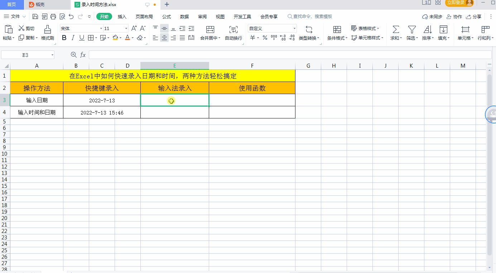Select column header G

(x=308, y=65)
